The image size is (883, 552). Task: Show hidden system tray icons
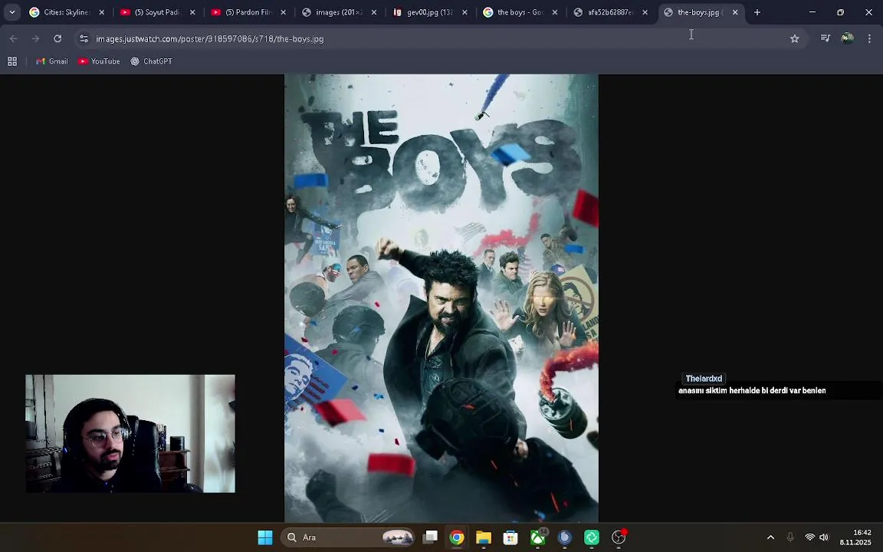pyautogui.click(x=770, y=537)
